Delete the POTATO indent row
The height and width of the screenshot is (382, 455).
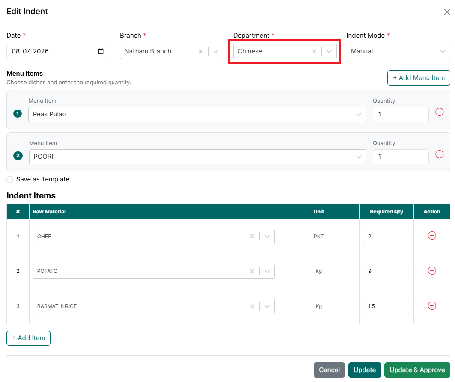pyautogui.click(x=432, y=271)
